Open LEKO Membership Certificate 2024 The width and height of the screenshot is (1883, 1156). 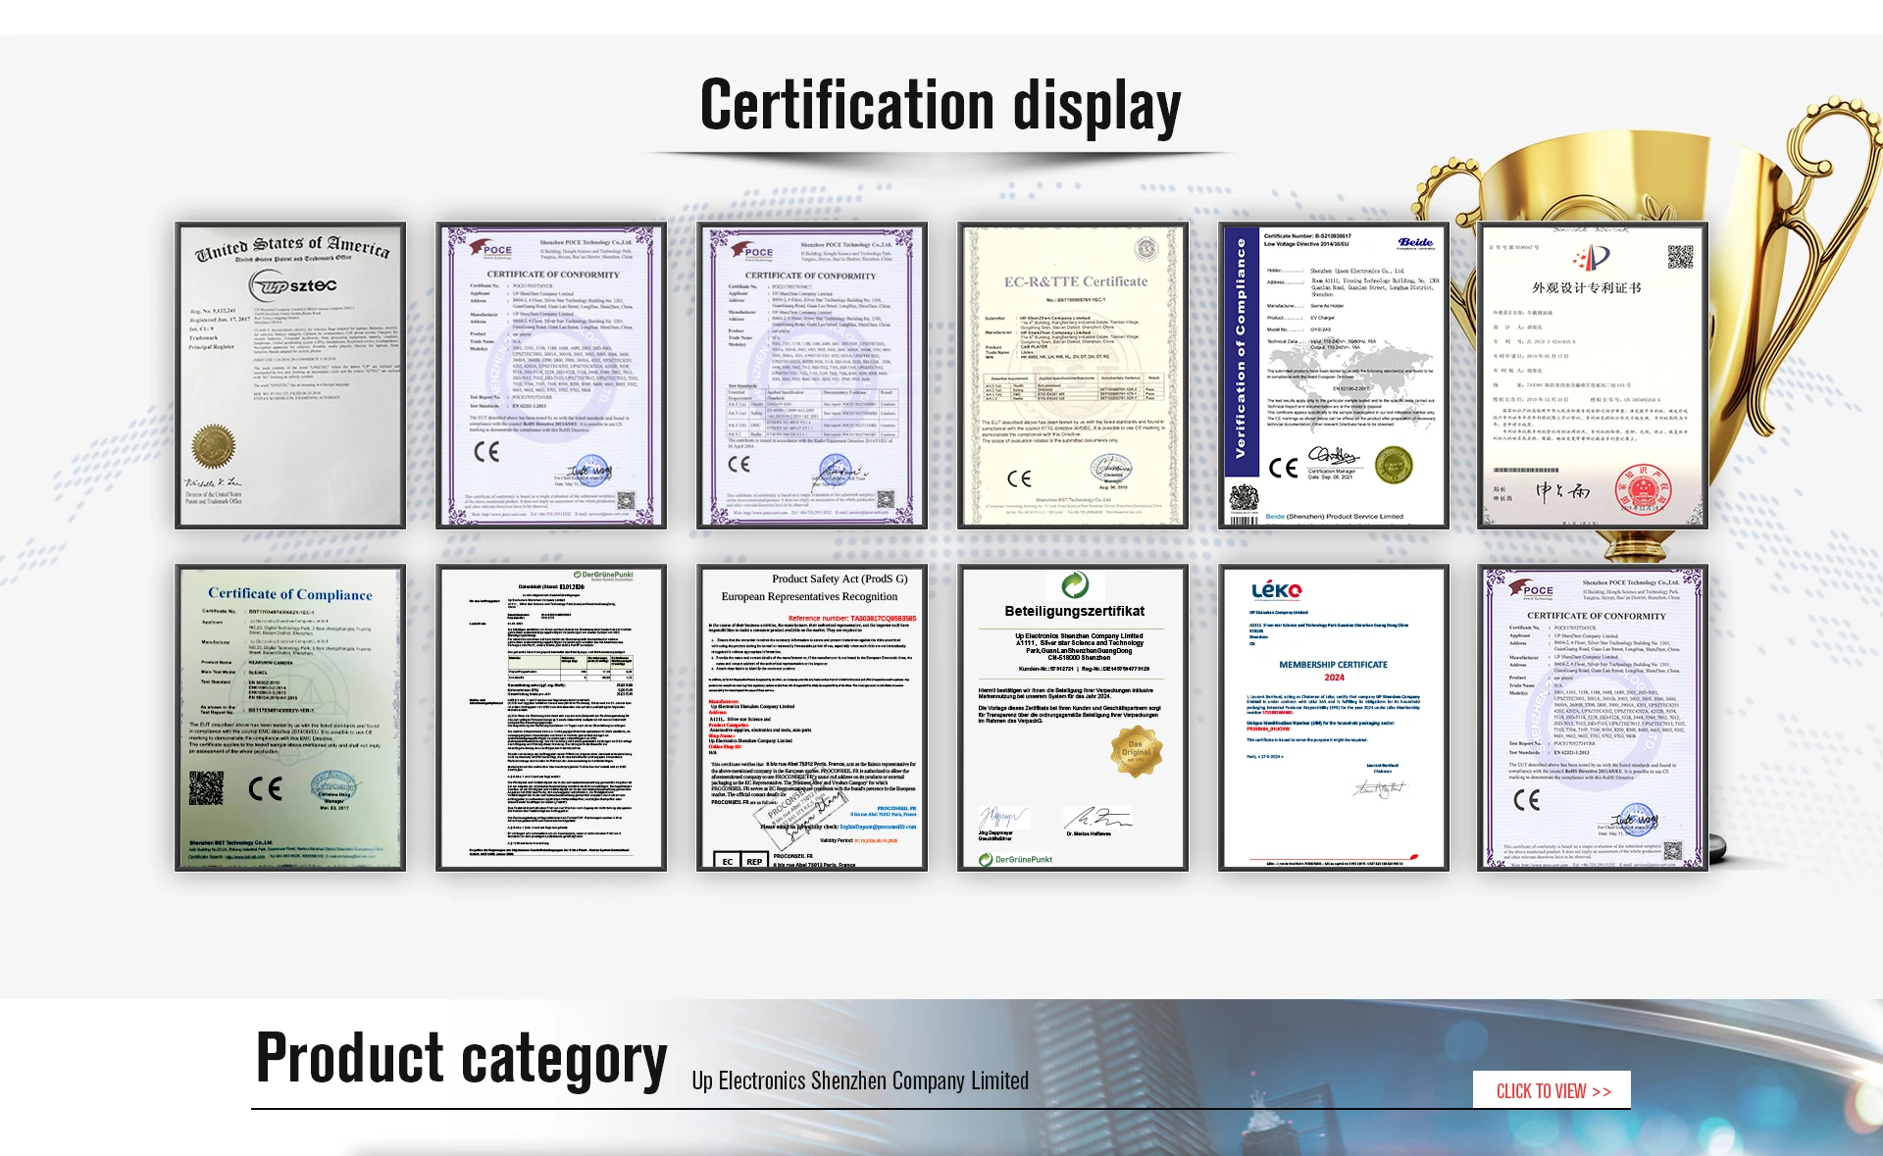tap(1334, 717)
